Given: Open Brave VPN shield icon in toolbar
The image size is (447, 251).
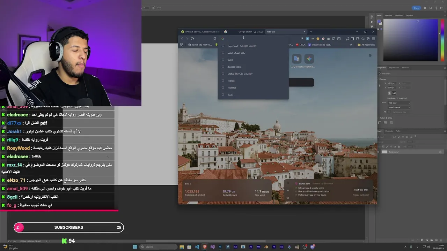Looking at the screenshot, I should (368, 39).
